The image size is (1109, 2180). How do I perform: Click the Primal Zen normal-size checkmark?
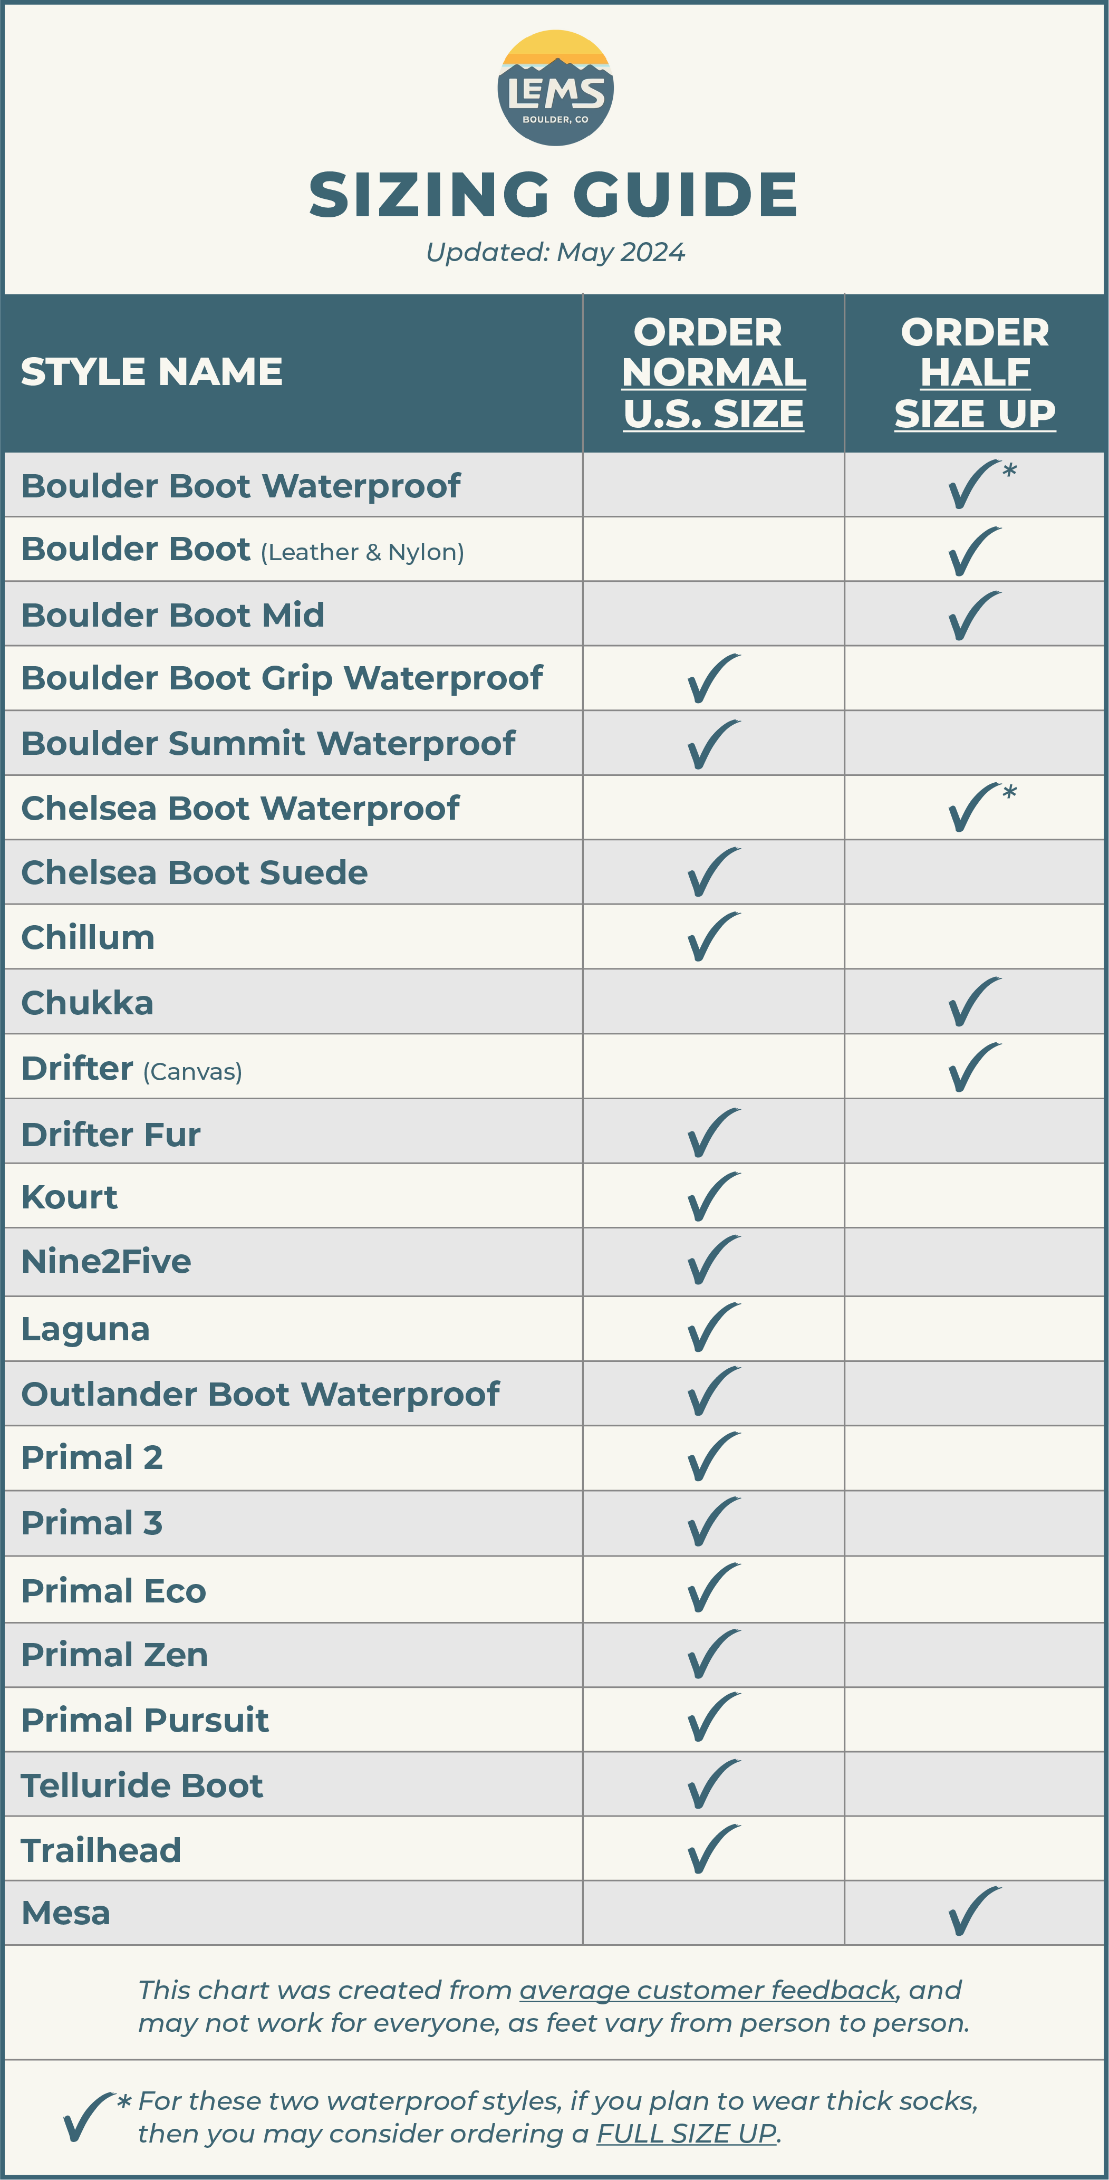click(714, 1654)
